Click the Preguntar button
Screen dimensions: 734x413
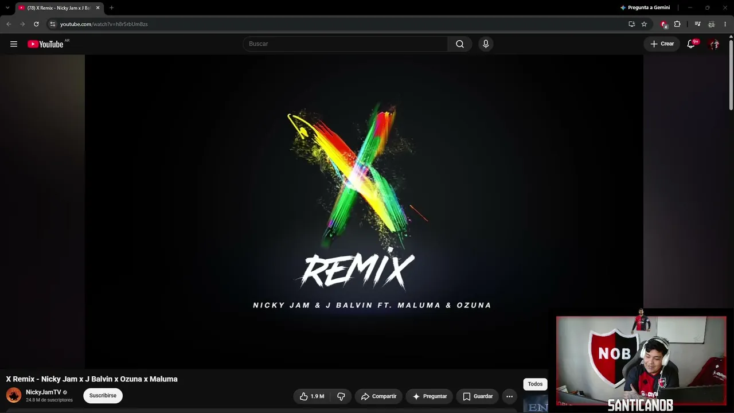[x=430, y=396]
